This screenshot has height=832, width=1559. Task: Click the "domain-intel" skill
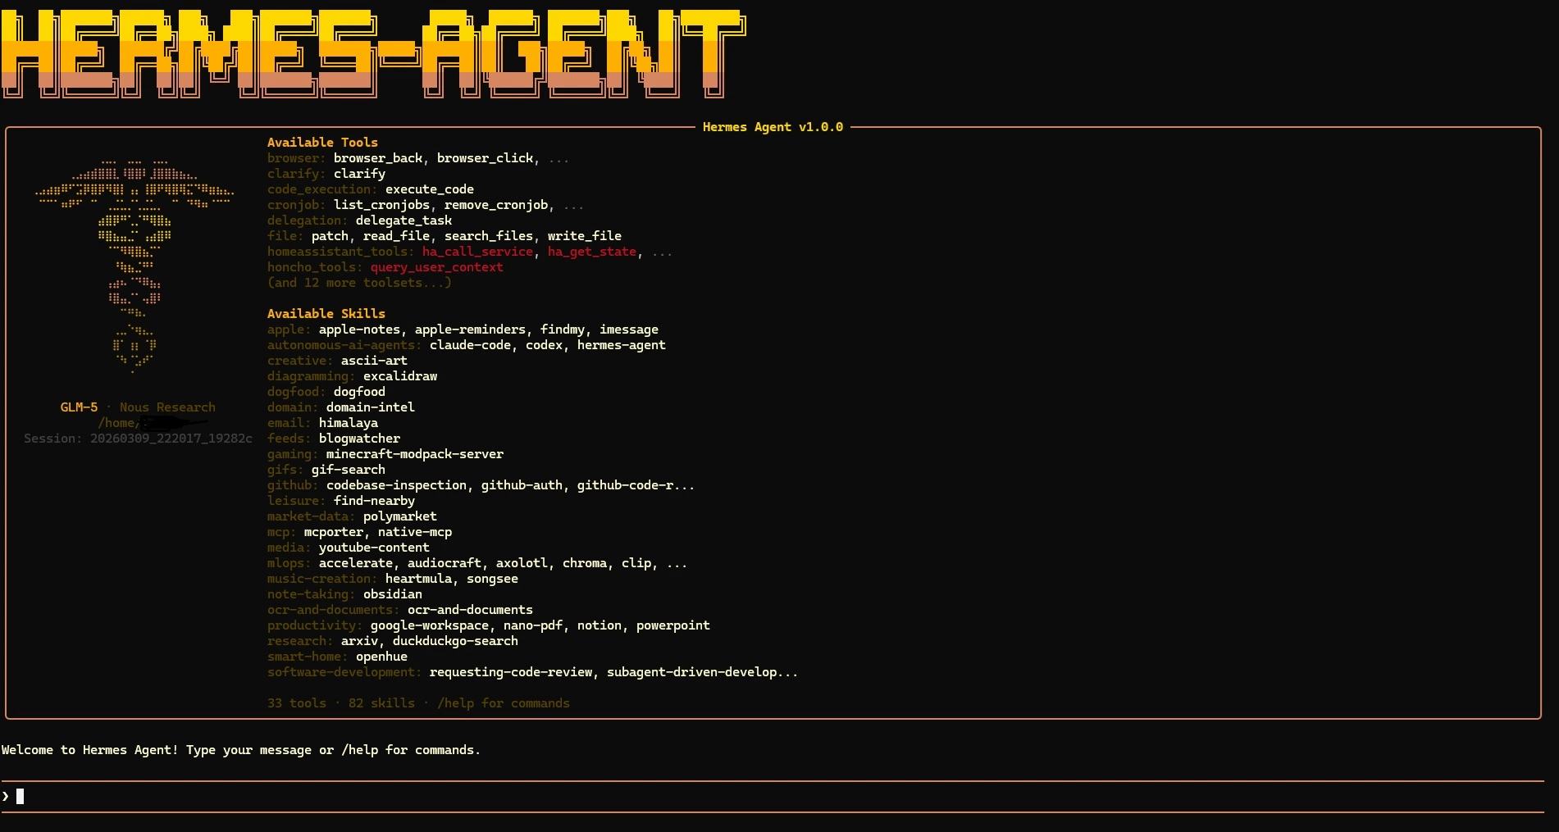tap(371, 407)
